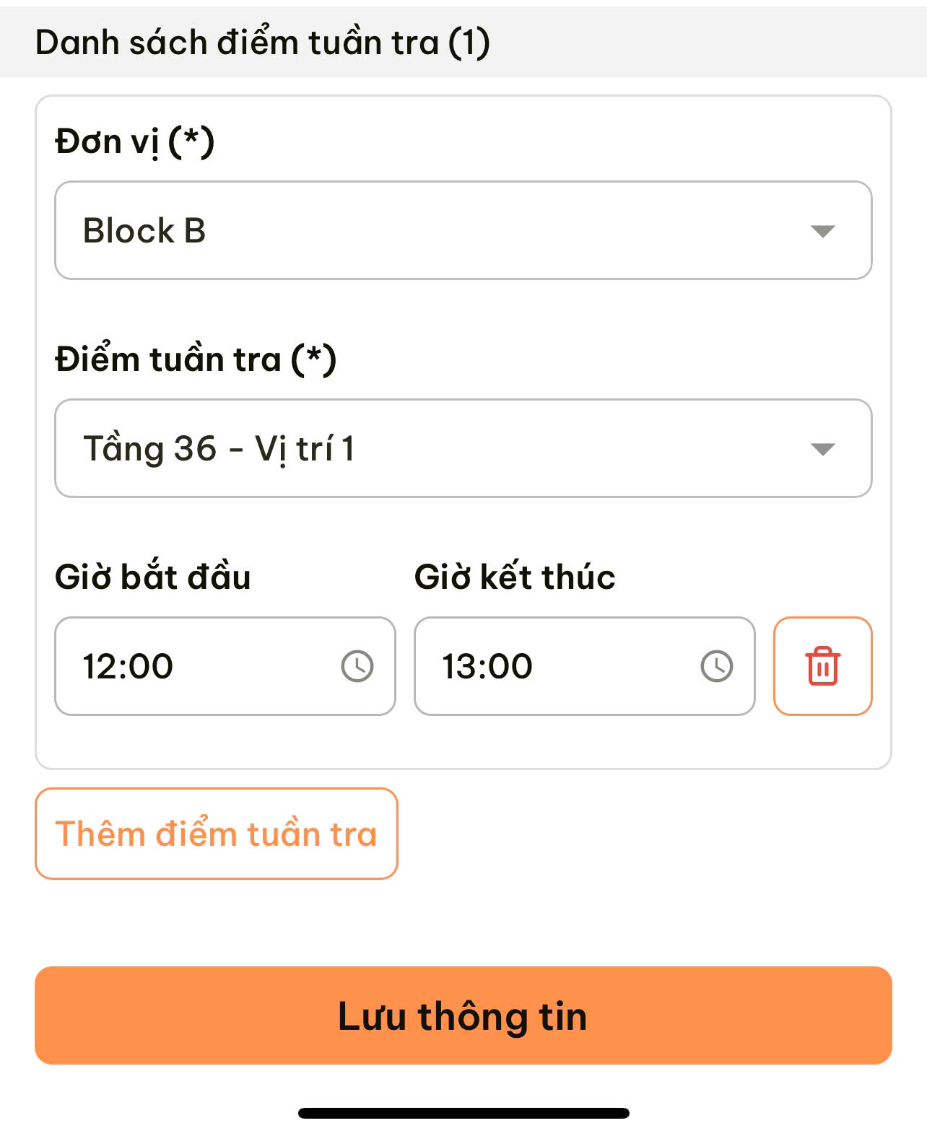
Task: Expand the Đơn vị dropdown arrow
Action: click(822, 231)
